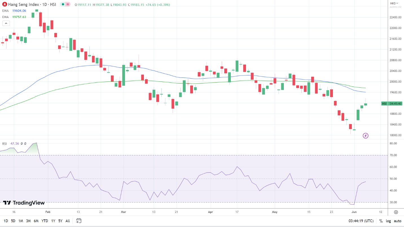Viewport: 404px width, 227px height.
Task: Select the All date range
Action: click(x=68, y=221)
